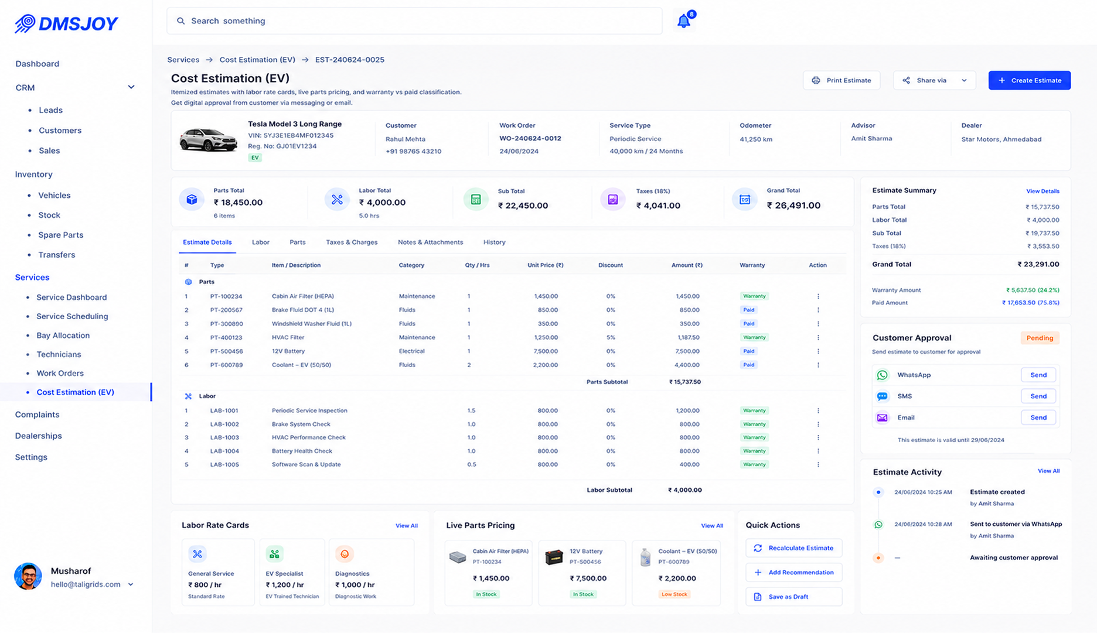Click the Services breadcrumb link
This screenshot has width=1097, height=633.
(x=183, y=60)
